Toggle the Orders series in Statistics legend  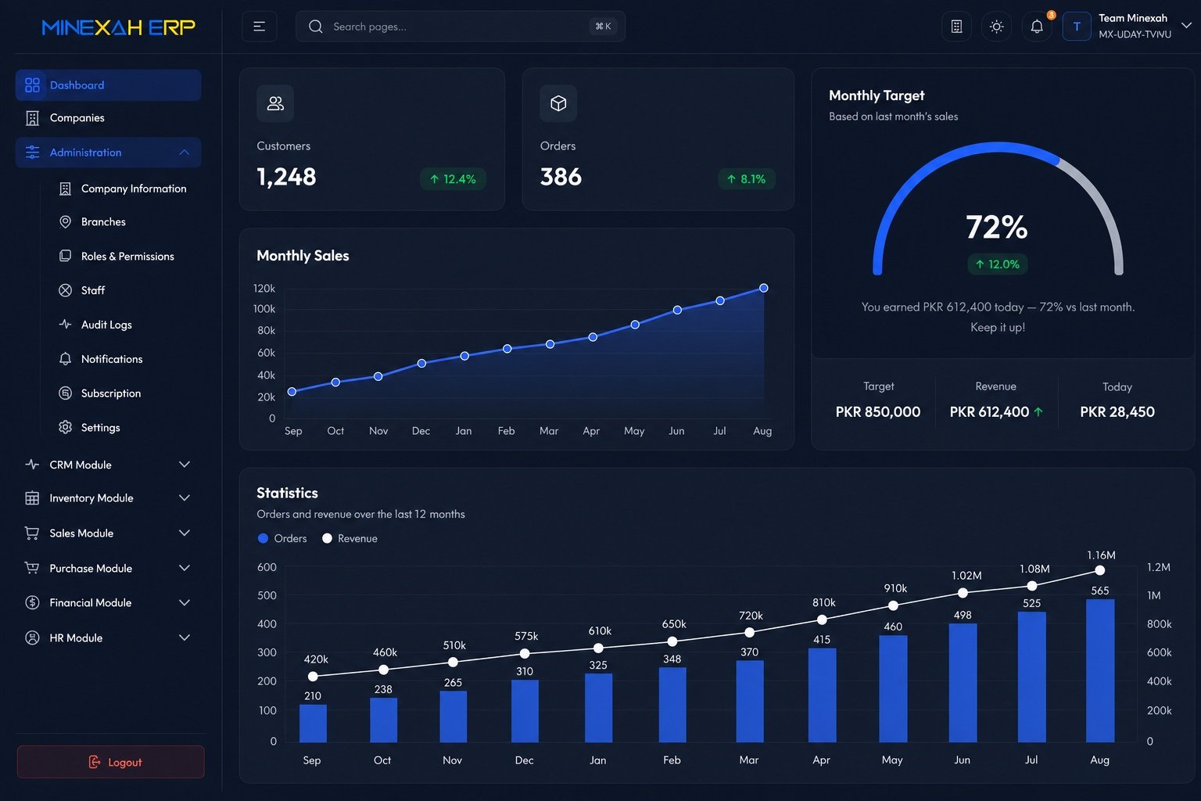point(282,538)
